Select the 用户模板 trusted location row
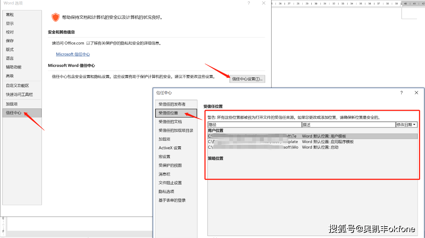This screenshot has height=238, width=425. pyautogui.click(x=312, y=136)
